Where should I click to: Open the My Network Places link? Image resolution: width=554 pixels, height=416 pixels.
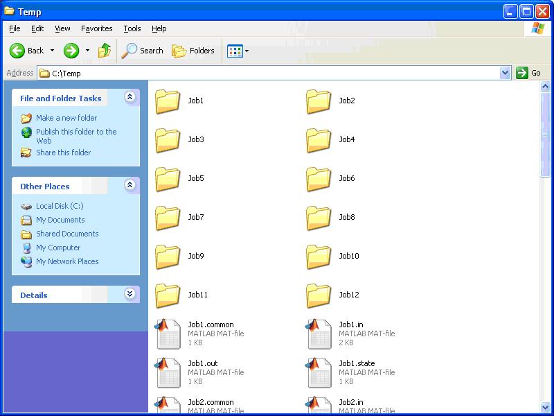[67, 261]
